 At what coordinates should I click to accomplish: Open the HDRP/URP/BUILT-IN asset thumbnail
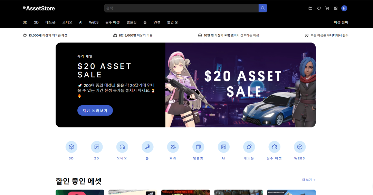tap(291, 192)
